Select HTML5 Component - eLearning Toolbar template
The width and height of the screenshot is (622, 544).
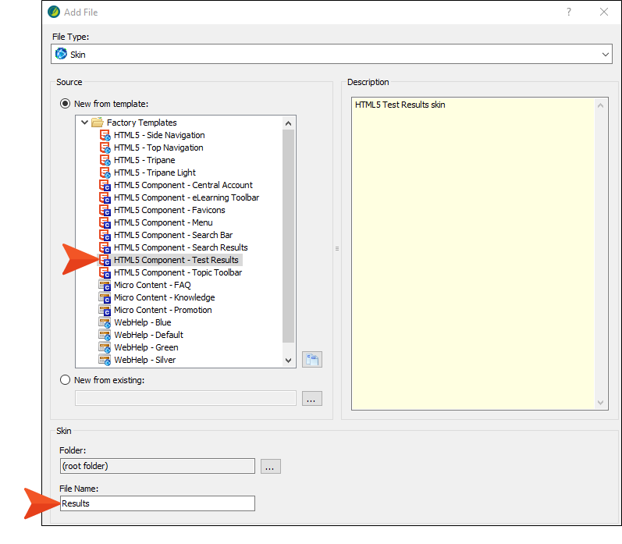pyautogui.click(x=187, y=197)
